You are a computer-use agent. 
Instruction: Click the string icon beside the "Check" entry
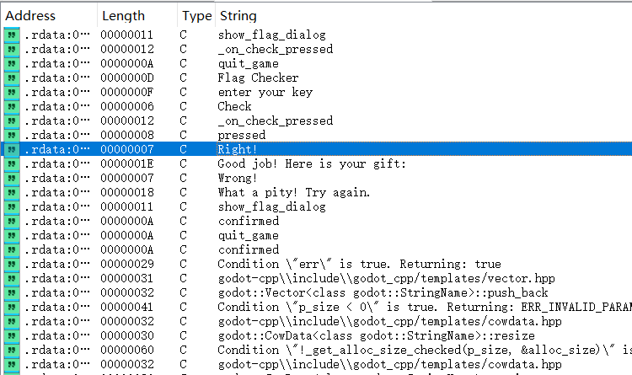click(x=11, y=106)
